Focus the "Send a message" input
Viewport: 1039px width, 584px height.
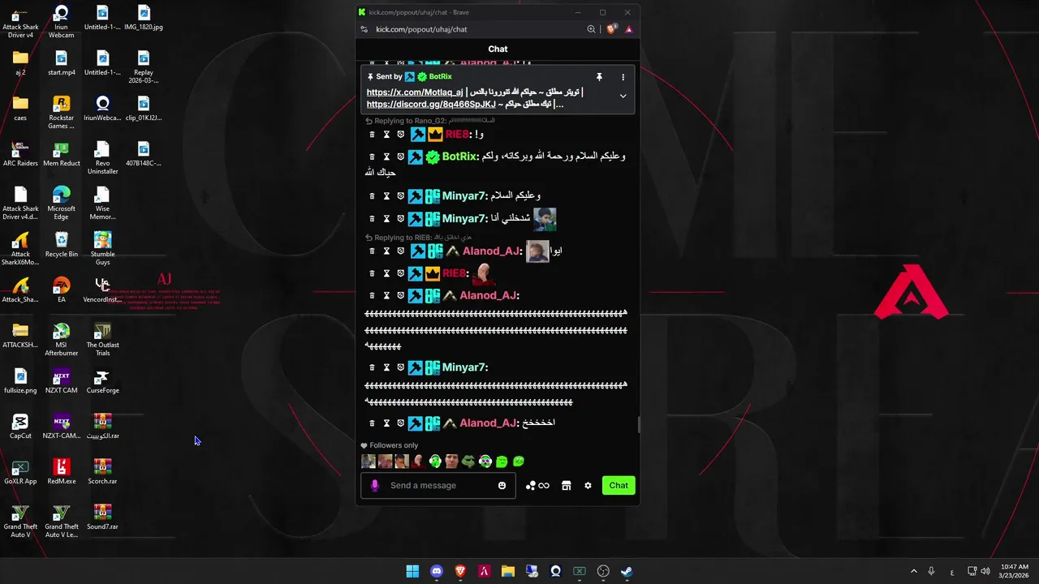(x=440, y=486)
